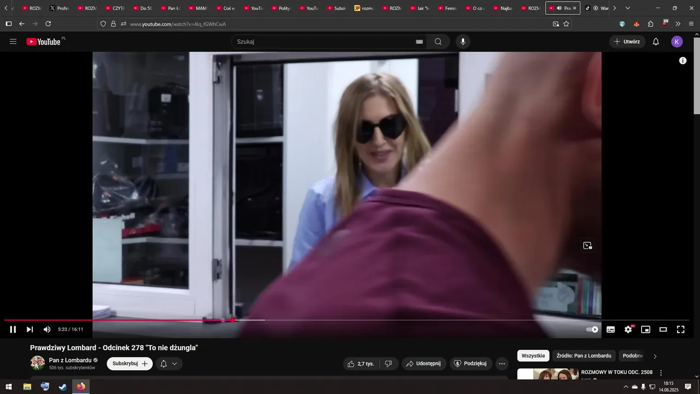Enable theater mode
The width and height of the screenshot is (700, 394).
click(663, 329)
